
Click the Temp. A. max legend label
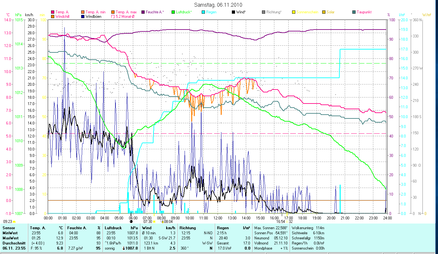point(126,12)
